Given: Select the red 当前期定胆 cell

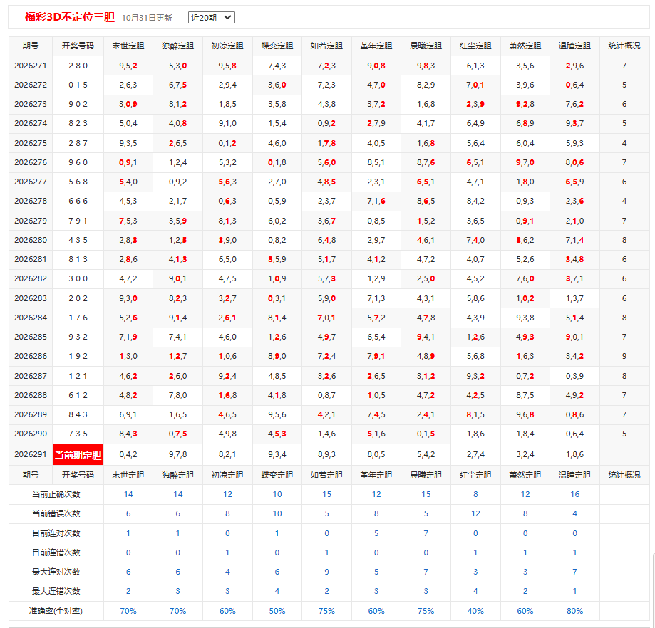Looking at the screenshot, I should coord(78,454).
